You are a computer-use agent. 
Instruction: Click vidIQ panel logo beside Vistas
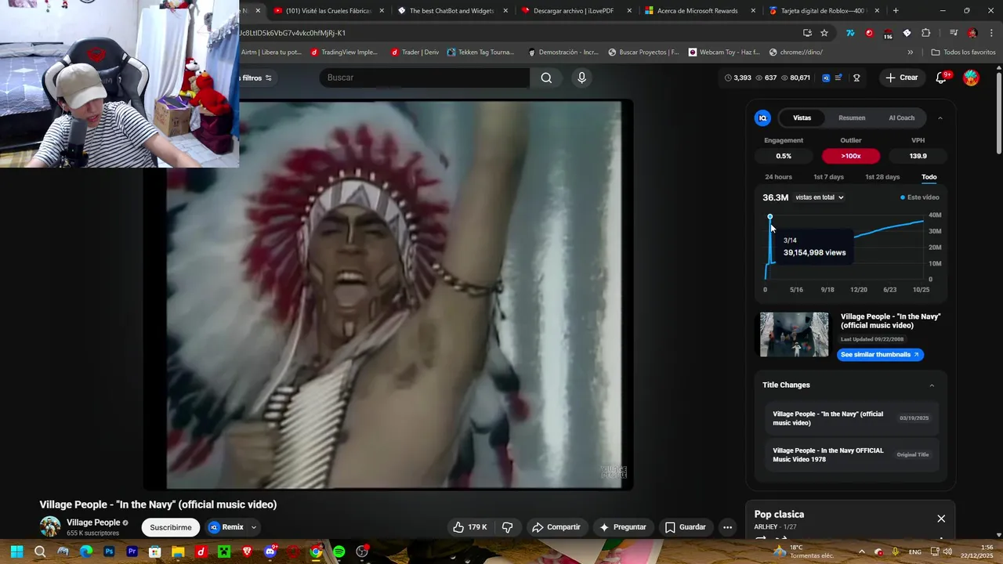click(x=762, y=117)
